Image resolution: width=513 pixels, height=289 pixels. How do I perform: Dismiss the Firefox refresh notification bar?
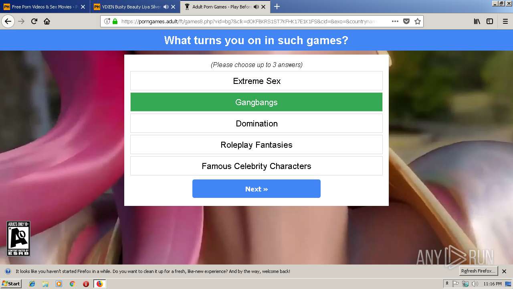504,271
